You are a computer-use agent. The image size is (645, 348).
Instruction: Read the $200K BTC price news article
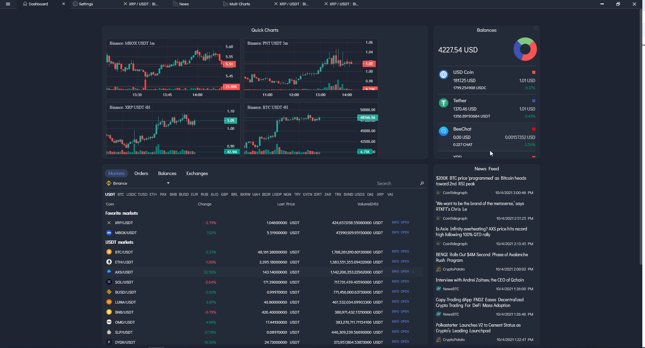tap(481, 181)
